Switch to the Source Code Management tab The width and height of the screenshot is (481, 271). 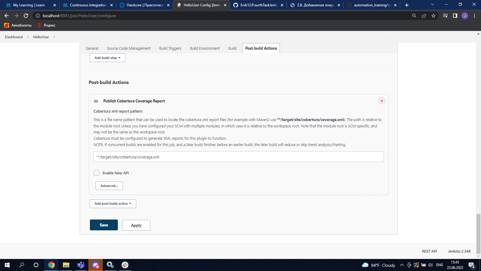pyautogui.click(x=129, y=48)
